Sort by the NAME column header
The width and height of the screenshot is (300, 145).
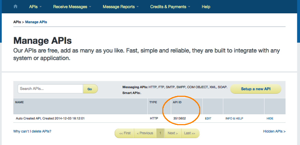coord(19,102)
